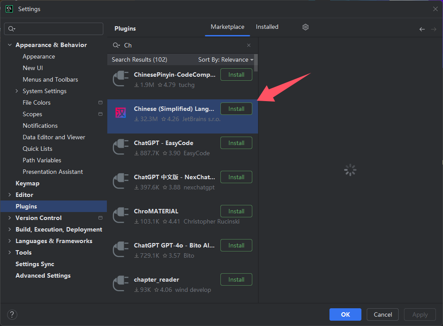
Task: Install ChroMATERIAL plugin
Action: coord(236,211)
